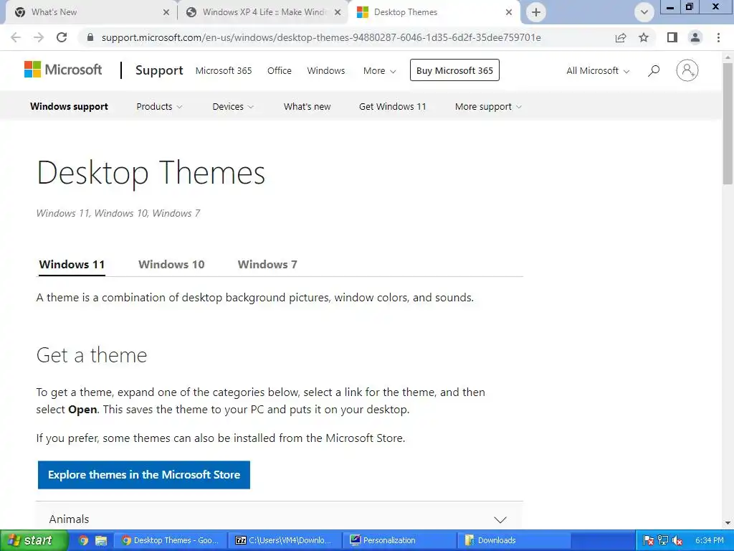Select the Windows 7 content tab
734x551 pixels.
(x=267, y=264)
